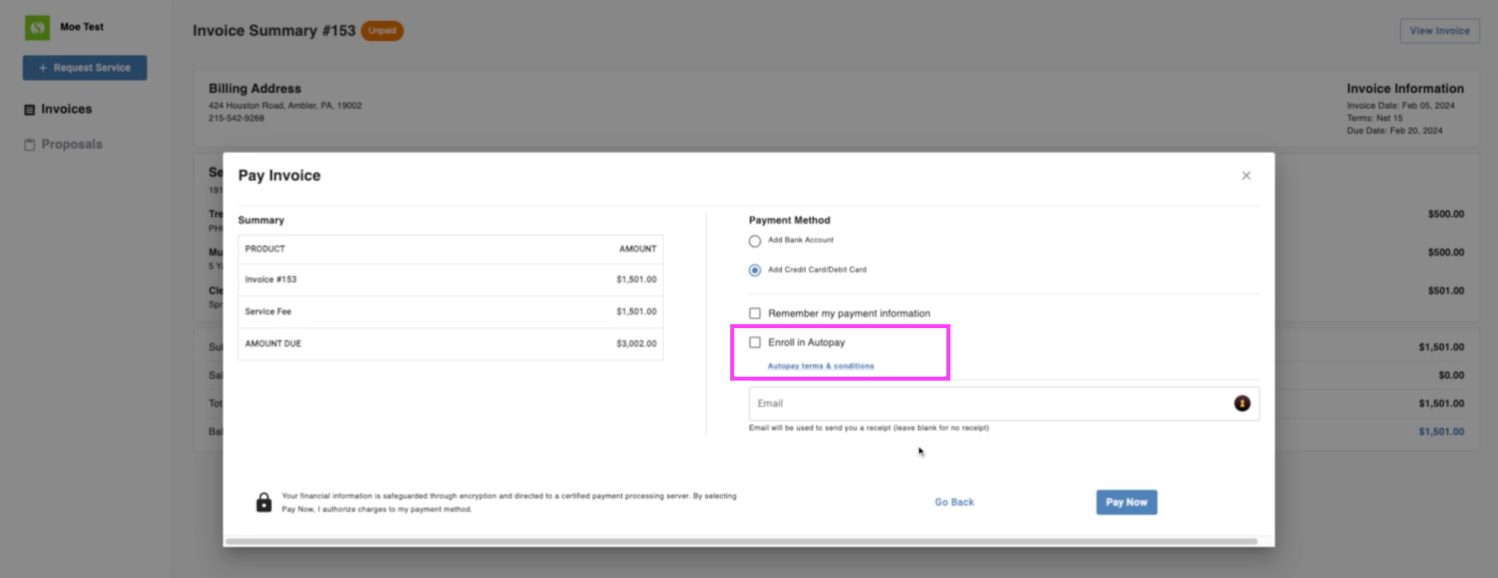The width and height of the screenshot is (1498, 578).
Task: Click the lock security icon
Action: [x=264, y=503]
